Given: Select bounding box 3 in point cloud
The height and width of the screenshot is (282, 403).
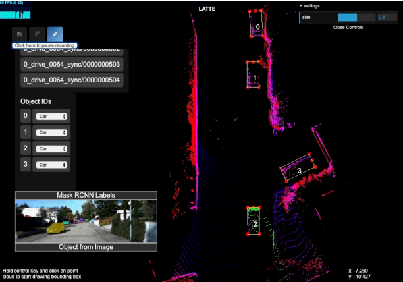Looking at the screenshot, I should (x=298, y=167).
